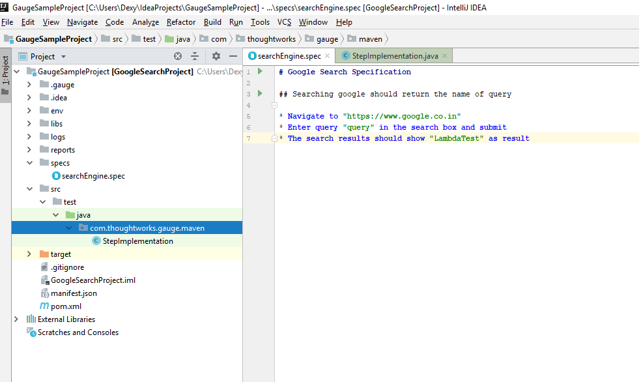Toggle code fold marker at line 7
This screenshot has height=382, width=639.
(275, 138)
